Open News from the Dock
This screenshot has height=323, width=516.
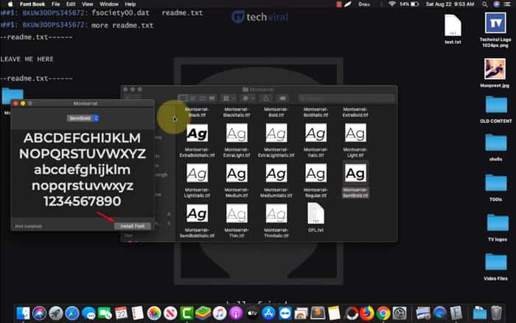[x=170, y=313]
